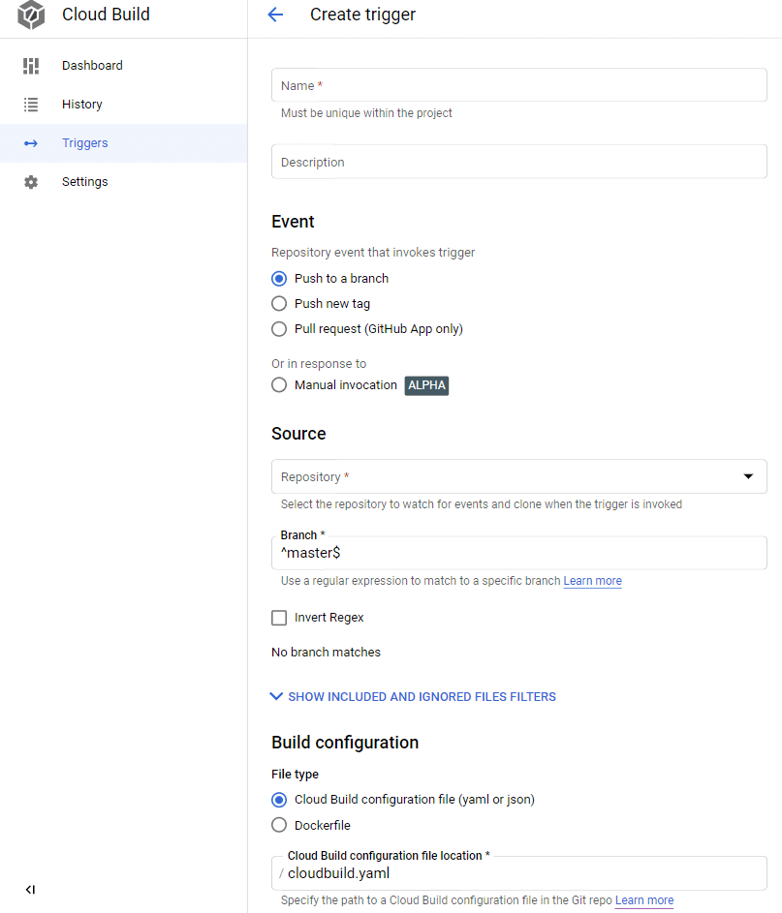
Task: Click the Settings gear icon
Action: [x=31, y=182]
